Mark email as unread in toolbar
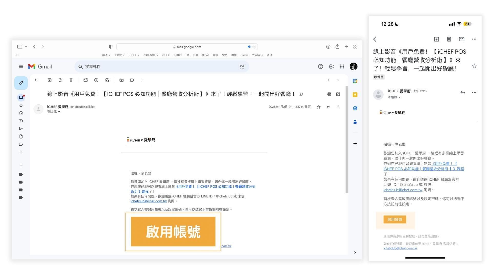492x277 pixels. point(86,80)
